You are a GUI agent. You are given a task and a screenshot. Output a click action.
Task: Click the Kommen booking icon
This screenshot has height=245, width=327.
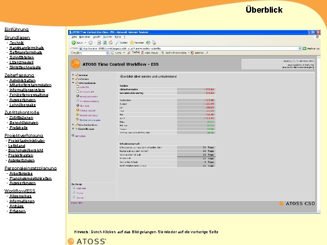coord(74,188)
